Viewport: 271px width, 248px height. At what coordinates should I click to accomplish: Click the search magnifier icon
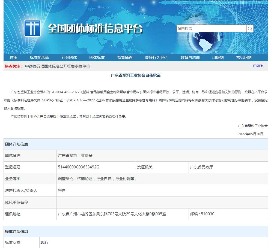250,29
